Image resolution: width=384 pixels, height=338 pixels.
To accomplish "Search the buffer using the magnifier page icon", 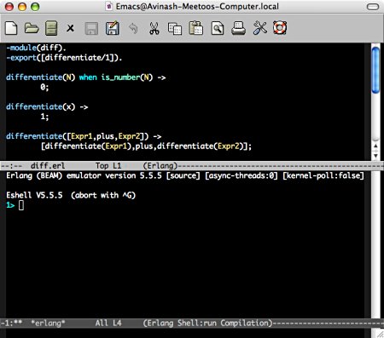I will click(218, 28).
